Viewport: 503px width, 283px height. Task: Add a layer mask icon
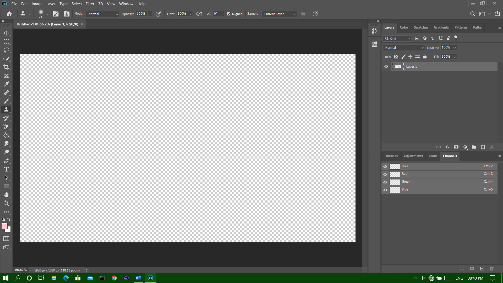(x=456, y=147)
